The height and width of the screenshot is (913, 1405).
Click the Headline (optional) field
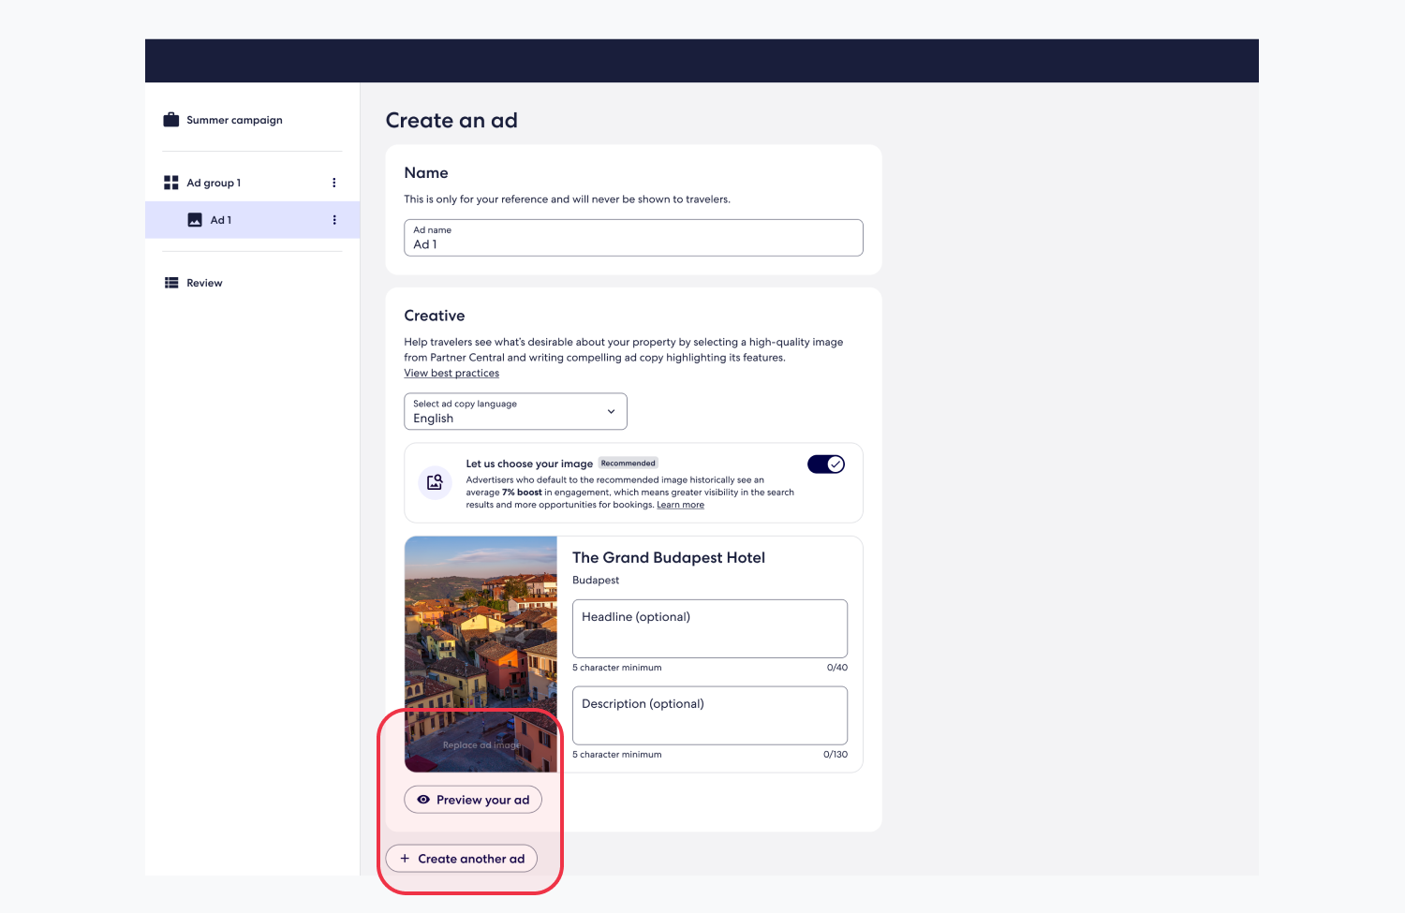[x=710, y=628]
